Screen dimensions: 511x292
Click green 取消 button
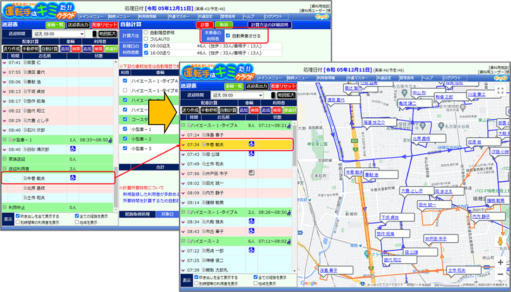[x=223, y=25]
